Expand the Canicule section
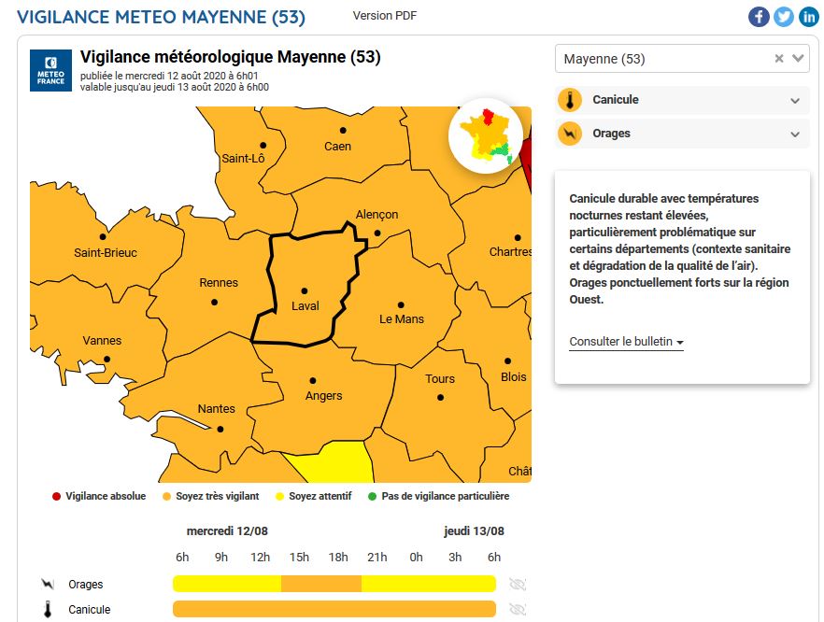Viewport: 824px width, 622px height. tap(795, 101)
